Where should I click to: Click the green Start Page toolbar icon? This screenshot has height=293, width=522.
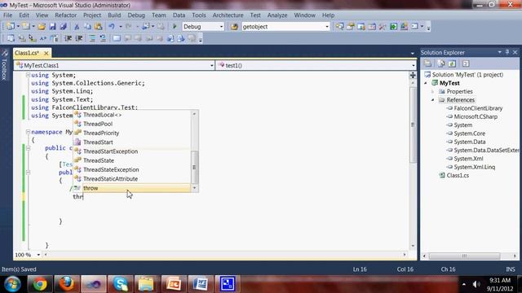393,27
